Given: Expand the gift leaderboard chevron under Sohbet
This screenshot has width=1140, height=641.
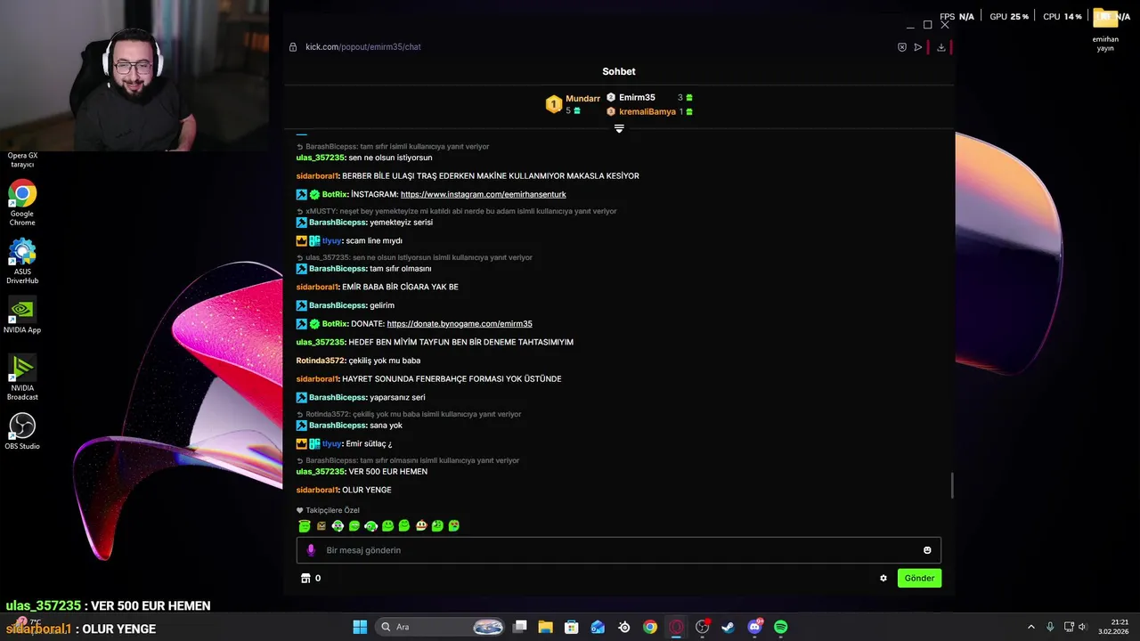Looking at the screenshot, I should pos(619,128).
